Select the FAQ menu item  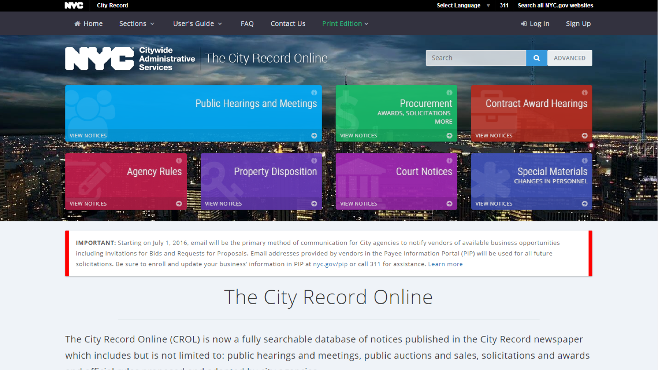pyautogui.click(x=247, y=23)
